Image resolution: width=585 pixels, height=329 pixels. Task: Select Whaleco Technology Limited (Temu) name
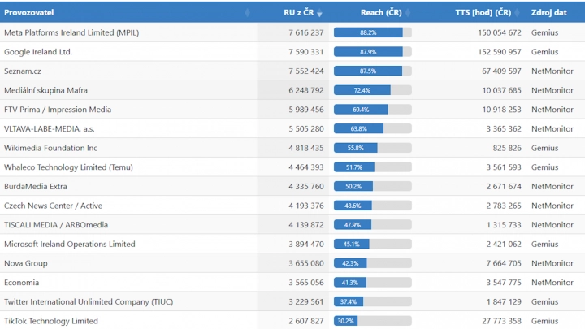(68, 167)
